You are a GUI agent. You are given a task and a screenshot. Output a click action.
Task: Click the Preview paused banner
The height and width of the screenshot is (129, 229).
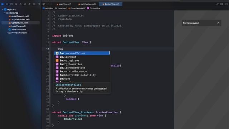tap(201, 23)
